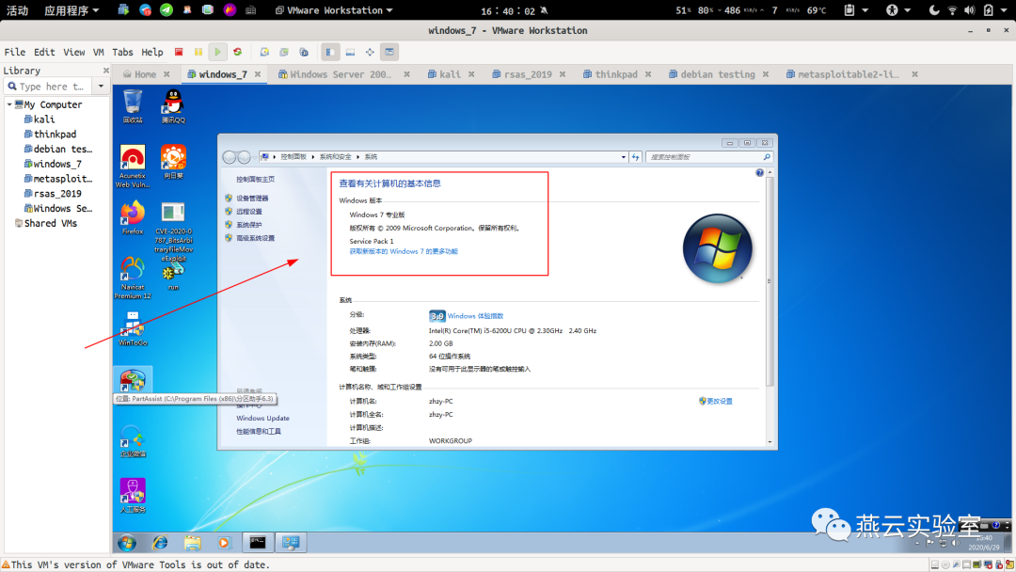The width and height of the screenshot is (1016, 572).
Task: Click the Windows 7 Start orb
Action: click(127, 543)
